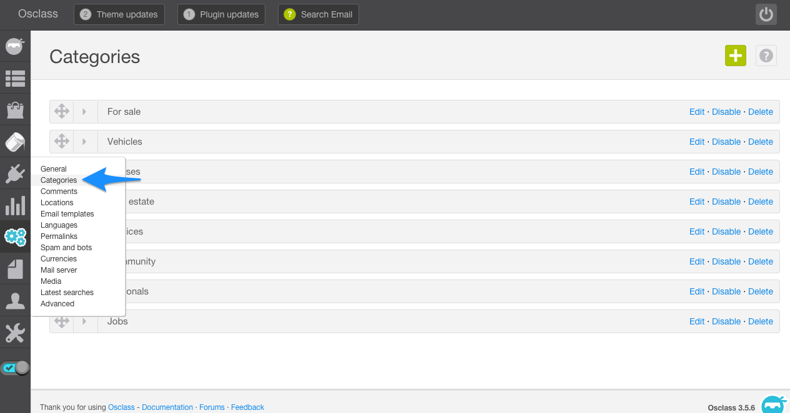The height and width of the screenshot is (413, 790).
Task: Click the Jobs category name
Action: click(117, 321)
